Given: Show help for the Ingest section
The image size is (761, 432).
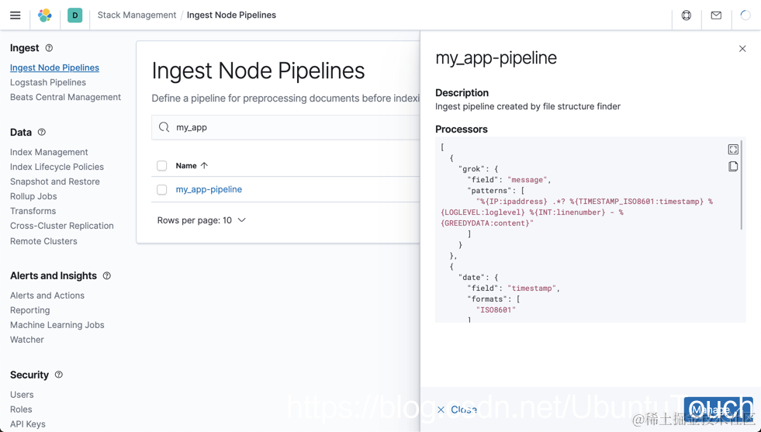Looking at the screenshot, I should [49, 48].
